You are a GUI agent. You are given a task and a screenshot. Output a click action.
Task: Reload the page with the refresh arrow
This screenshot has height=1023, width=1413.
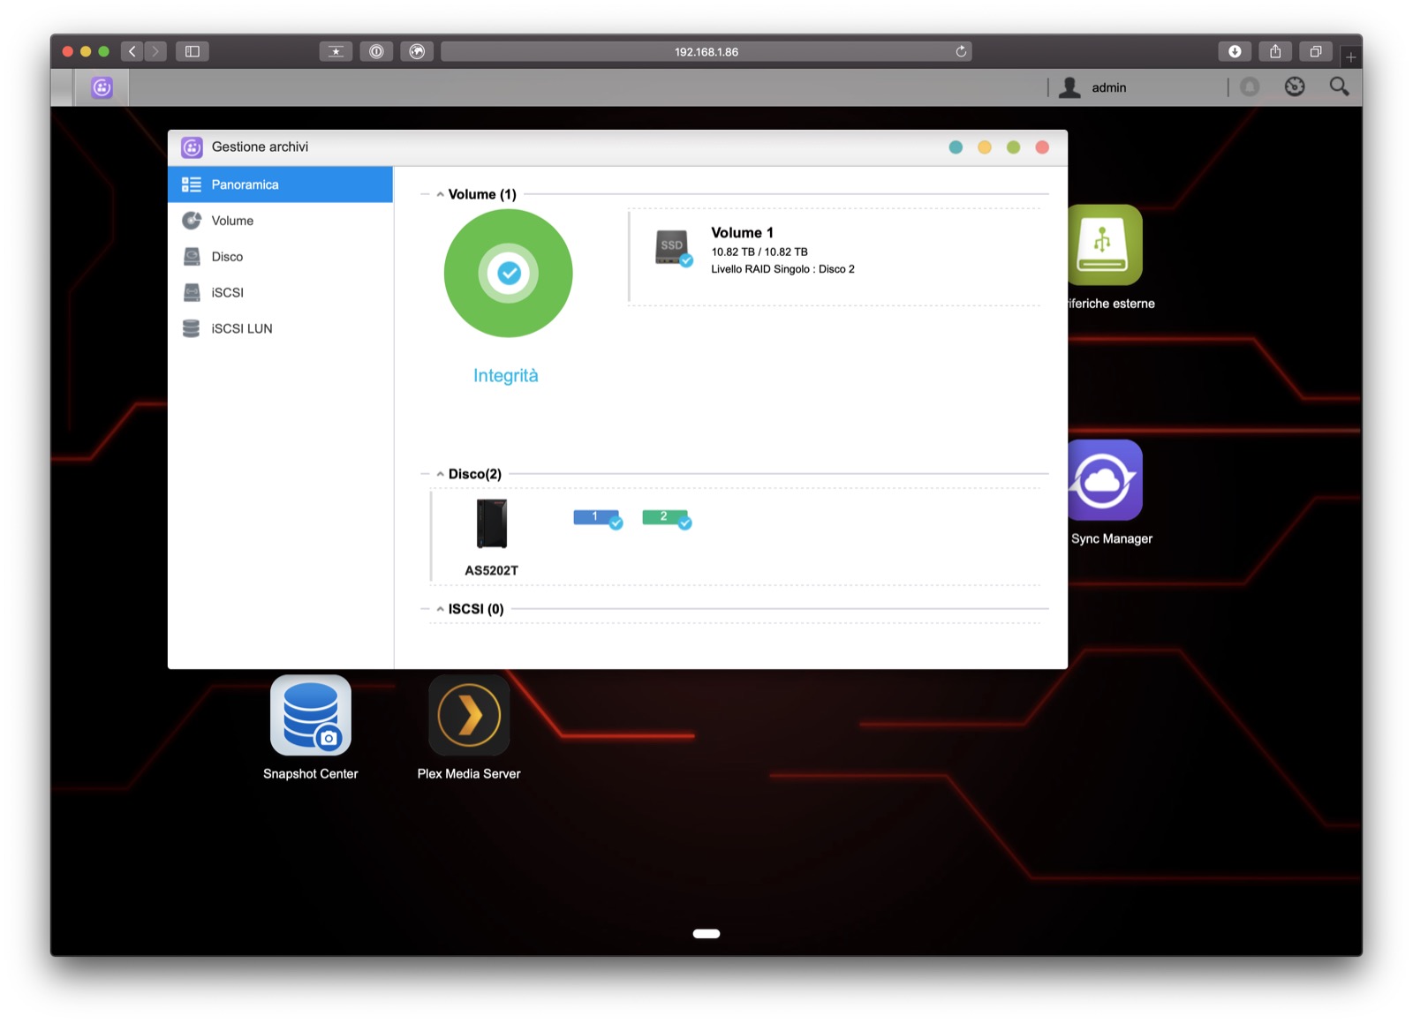(x=961, y=51)
